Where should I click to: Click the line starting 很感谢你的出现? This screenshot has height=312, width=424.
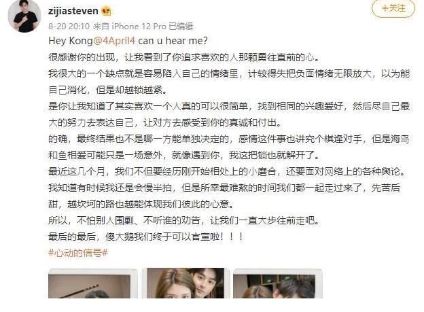(184, 57)
